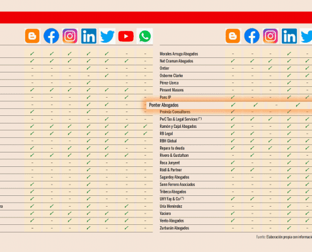Viewport: 312px width, 252px height.
Task: Click the Vento Abogados firm name
Action: (171, 220)
